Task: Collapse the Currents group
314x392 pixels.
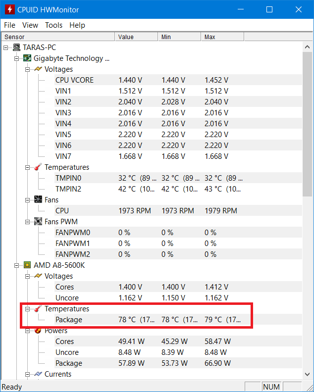Action: pyautogui.click(x=28, y=374)
